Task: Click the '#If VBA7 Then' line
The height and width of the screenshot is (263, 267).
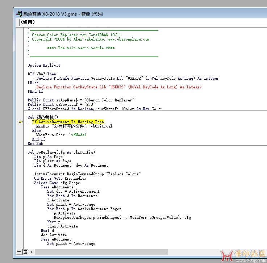Action: [42, 74]
